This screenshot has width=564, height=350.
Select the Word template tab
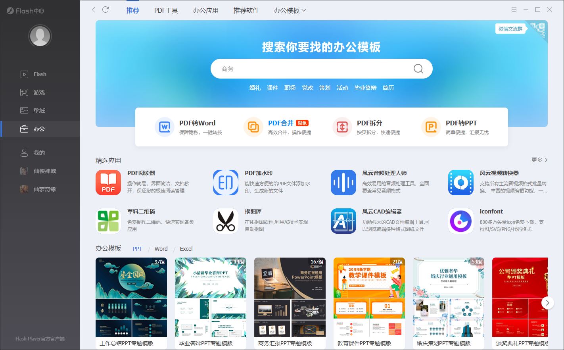pyautogui.click(x=161, y=249)
